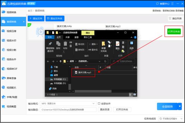Open the 输出格式 MP3 dropdown

[x=68, y=103]
